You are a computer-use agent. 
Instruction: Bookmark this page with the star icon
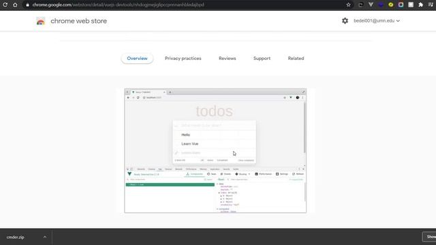[x=348, y=5]
